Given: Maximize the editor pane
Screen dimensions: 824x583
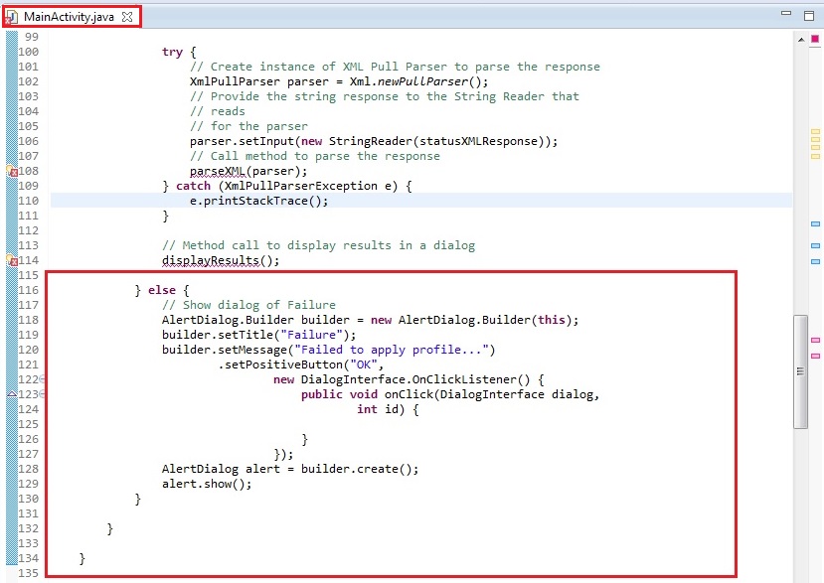Looking at the screenshot, I should click(807, 15).
